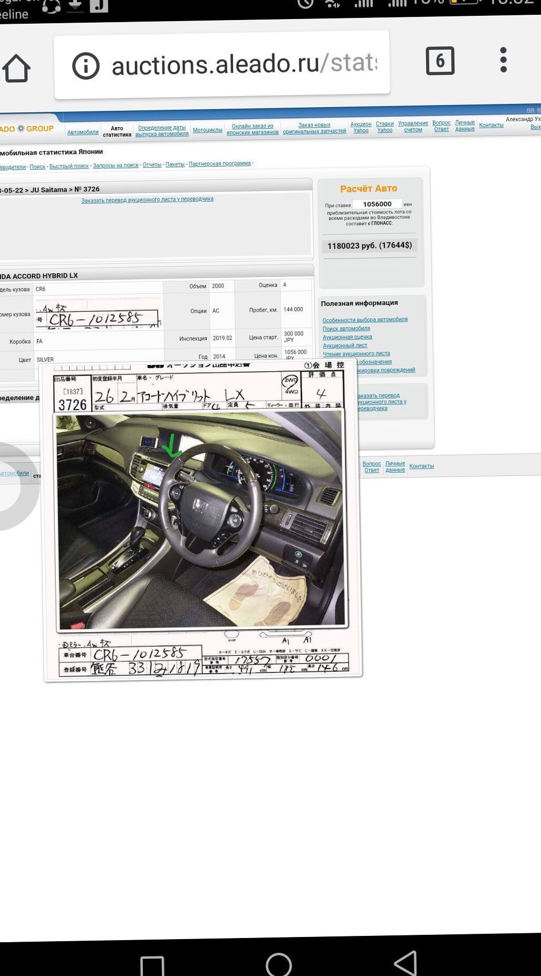The image size is (541, 976).
Task: Tap the Android back triangle button
Action: 405,963
